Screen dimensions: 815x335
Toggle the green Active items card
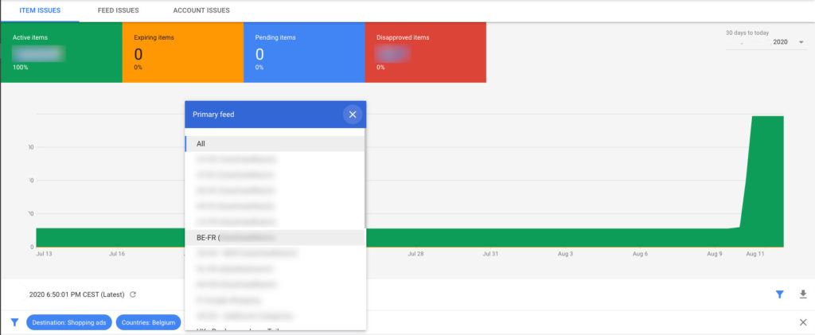pos(61,53)
